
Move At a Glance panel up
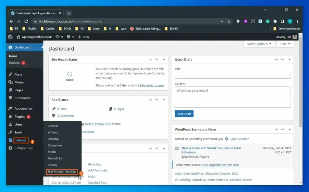tap(151, 100)
